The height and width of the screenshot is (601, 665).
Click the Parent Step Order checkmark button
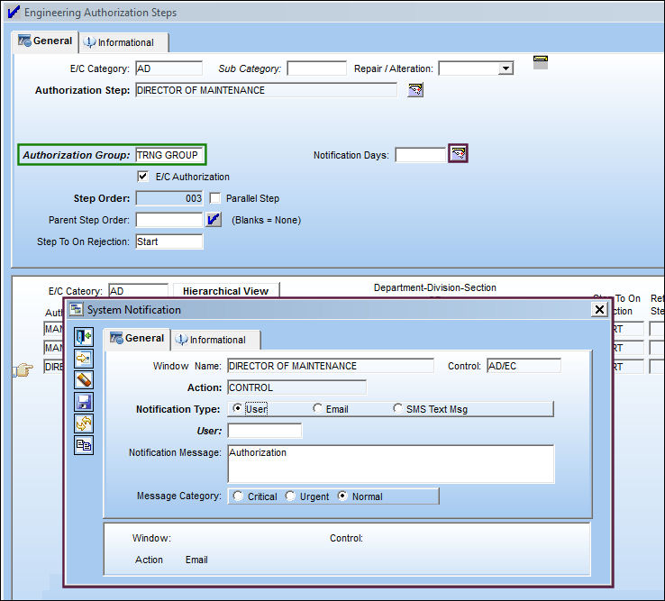[x=214, y=220]
